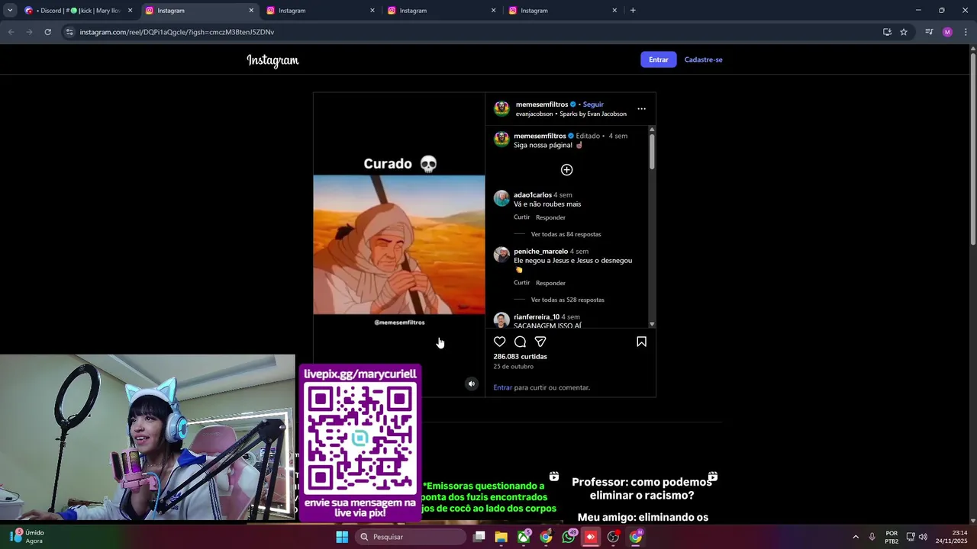
Task: Open the Windows Start menu
Action: 342,537
